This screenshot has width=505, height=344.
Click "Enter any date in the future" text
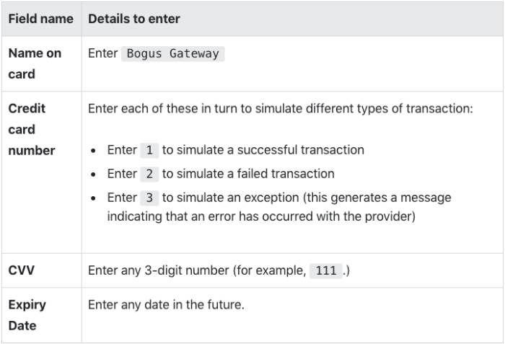click(x=166, y=305)
